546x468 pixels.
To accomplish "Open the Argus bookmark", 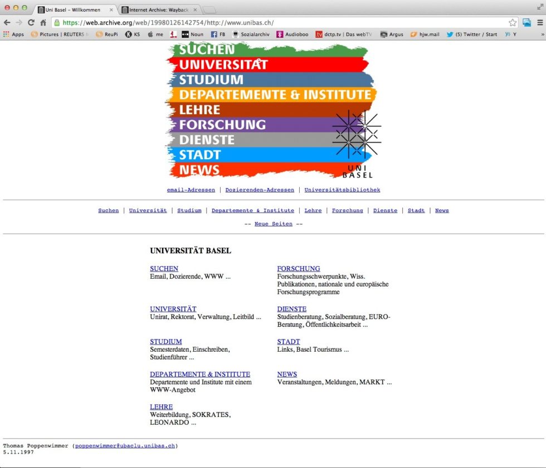I will [x=392, y=34].
